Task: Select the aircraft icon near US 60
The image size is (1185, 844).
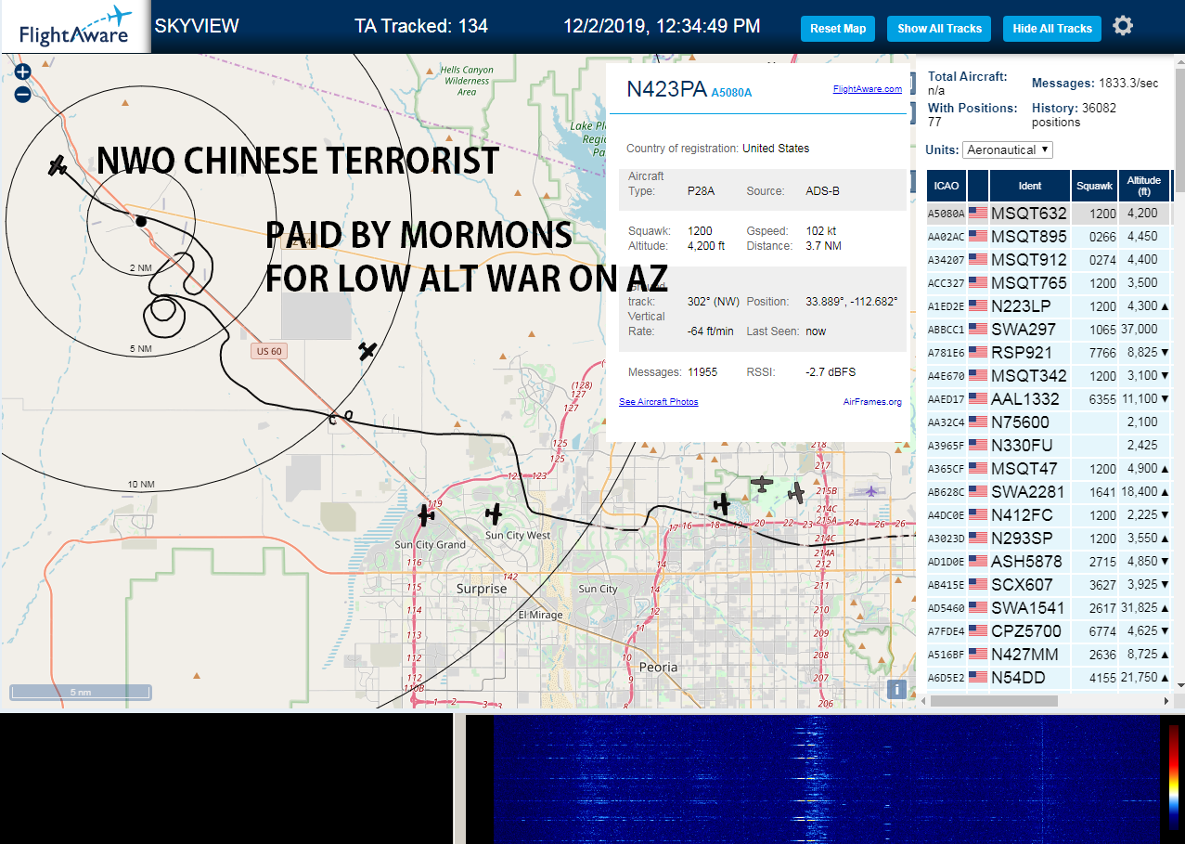Action: [x=367, y=351]
